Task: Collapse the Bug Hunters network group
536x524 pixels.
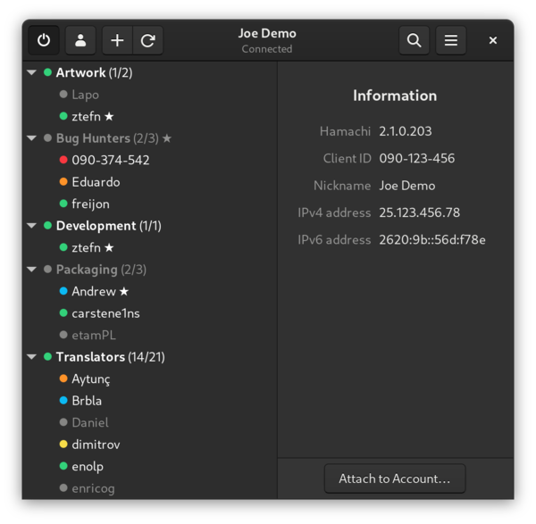Action: click(x=32, y=138)
